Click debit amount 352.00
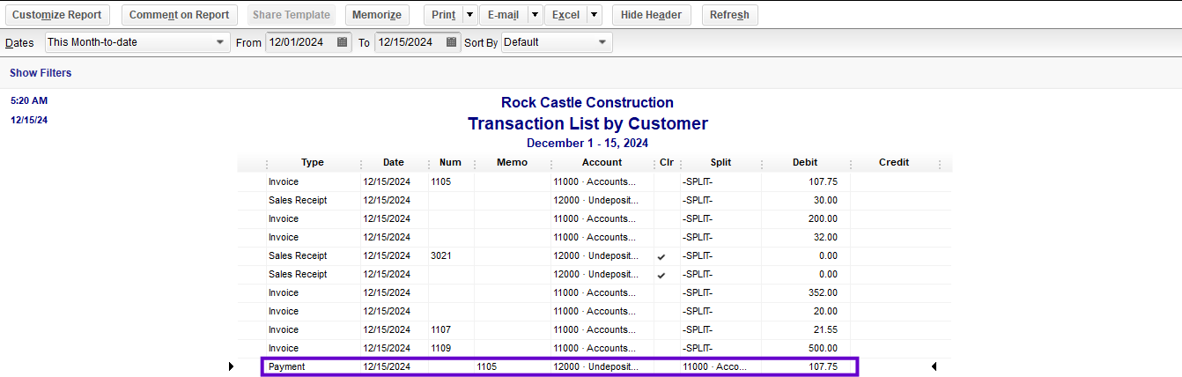Screen dimensions: 1182x377 [823, 293]
